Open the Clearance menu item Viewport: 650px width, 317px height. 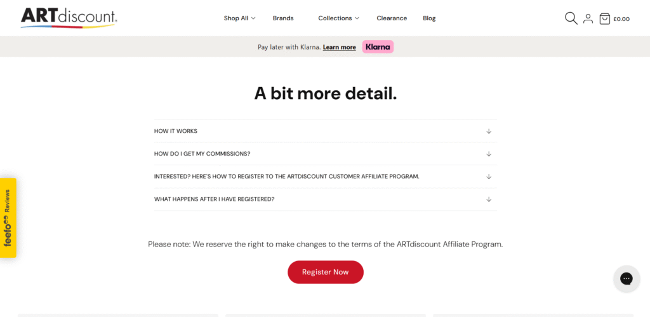point(392,18)
